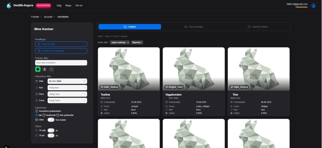Click Tine's ear tag 0000-2222
The width and height of the screenshot is (322, 148).
coord(235,98)
